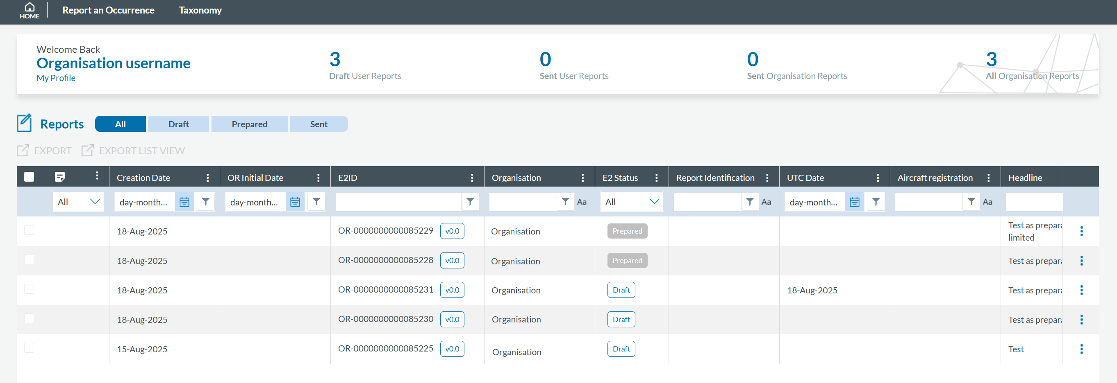Tick the select-all checkbox in table header
Viewport: 1117px width, 383px height.
point(29,177)
